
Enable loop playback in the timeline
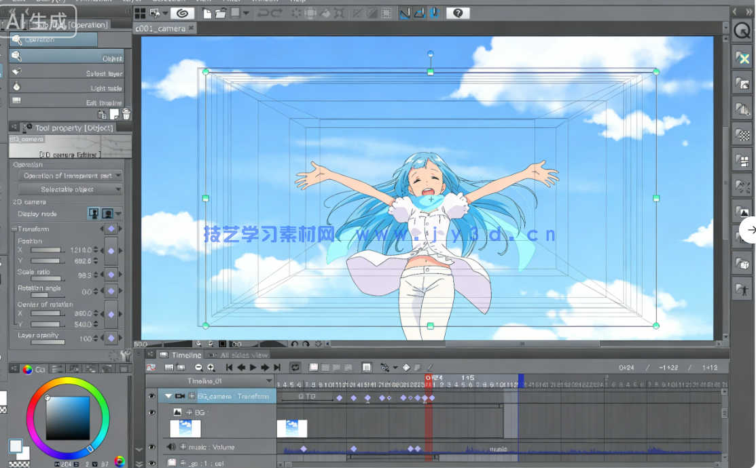(x=295, y=368)
